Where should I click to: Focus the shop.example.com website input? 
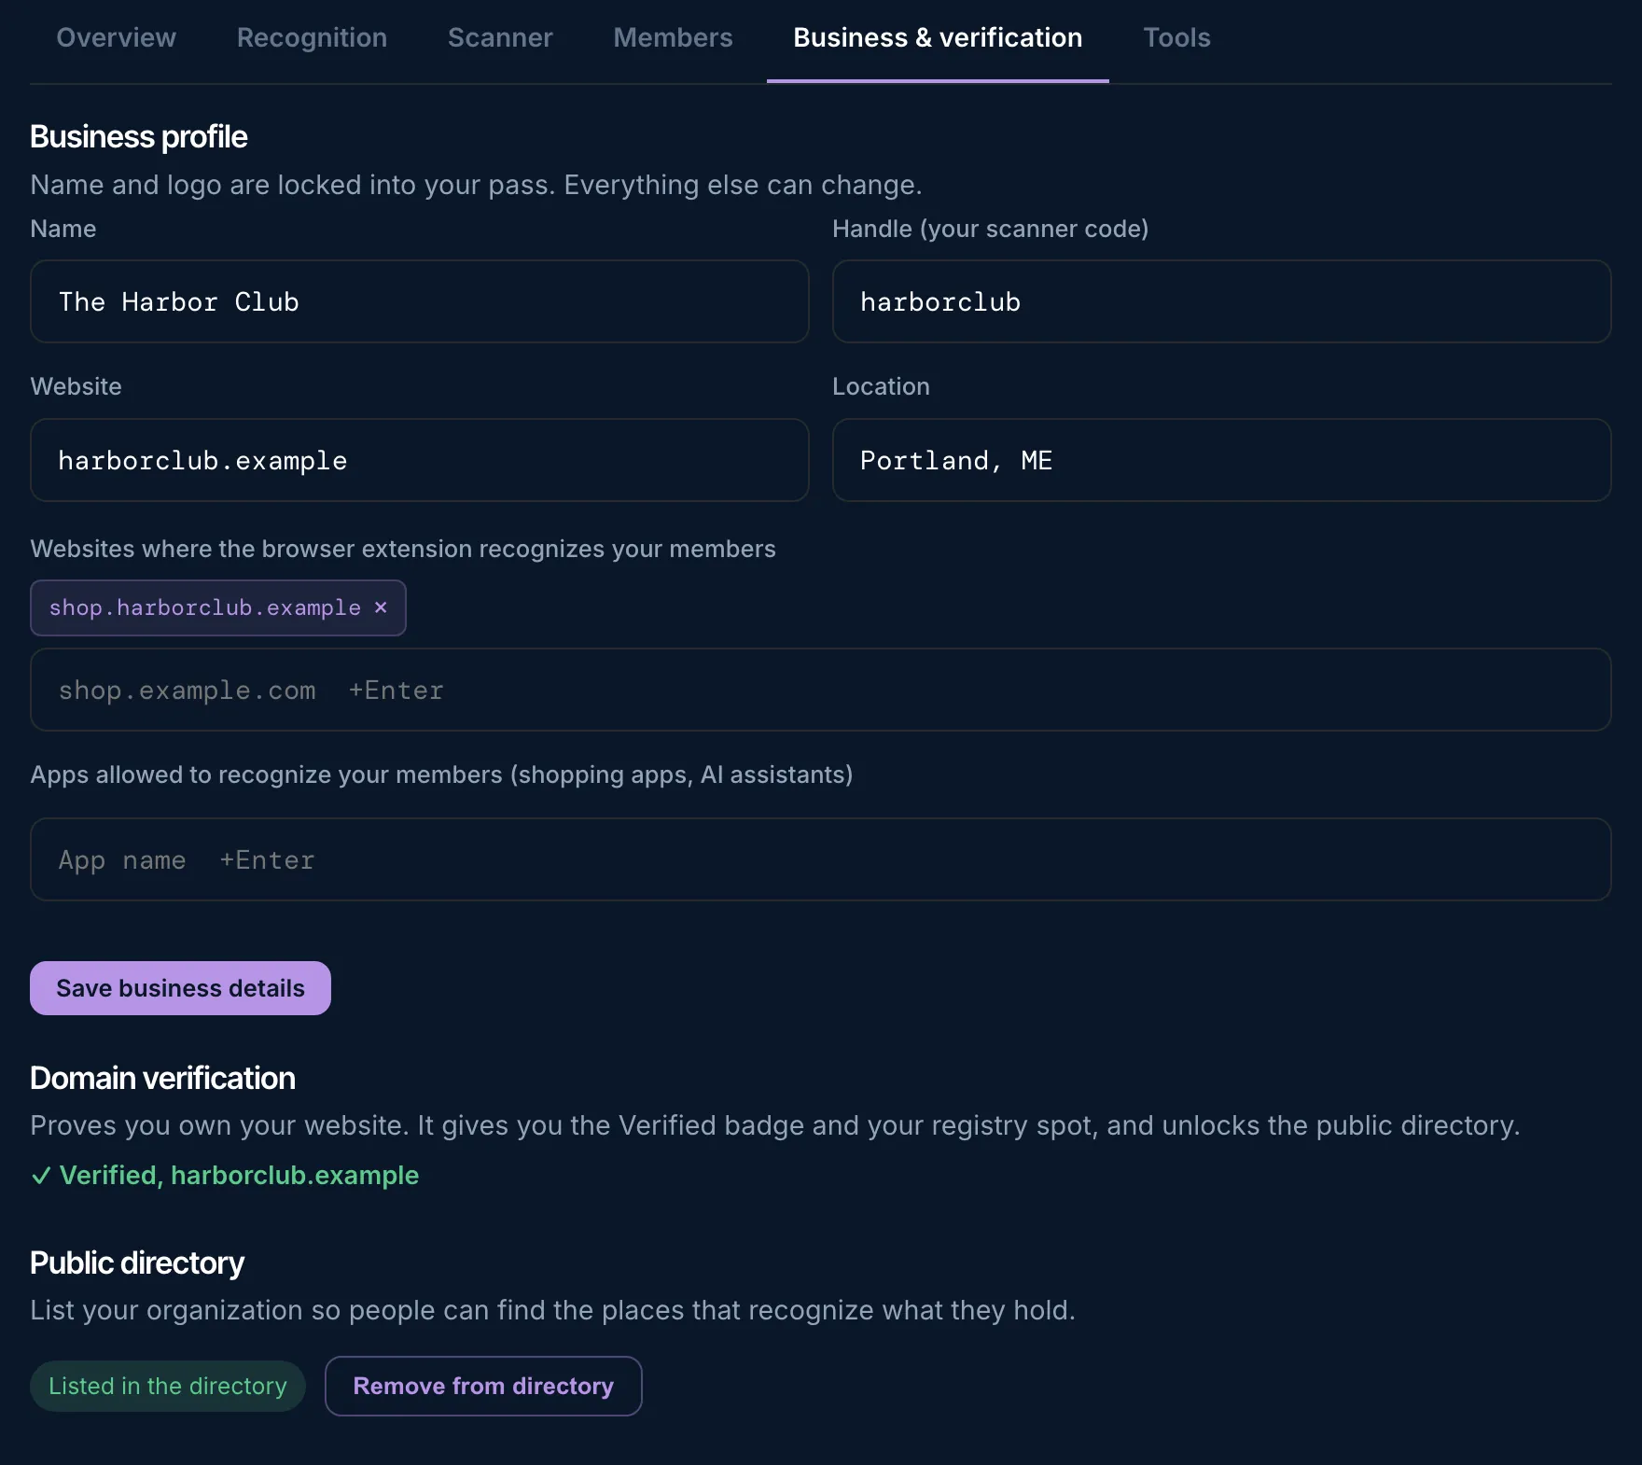click(x=820, y=690)
